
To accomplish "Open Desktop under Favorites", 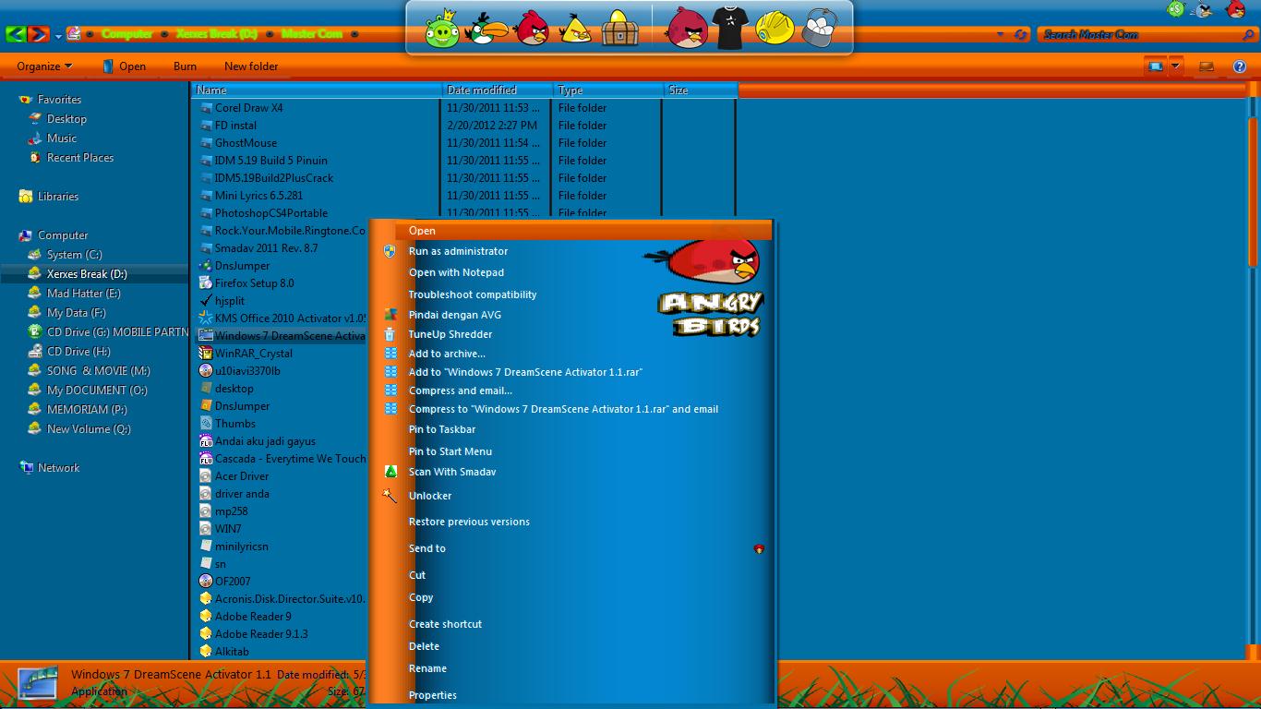I will pyautogui.click(x=66, y=119).
